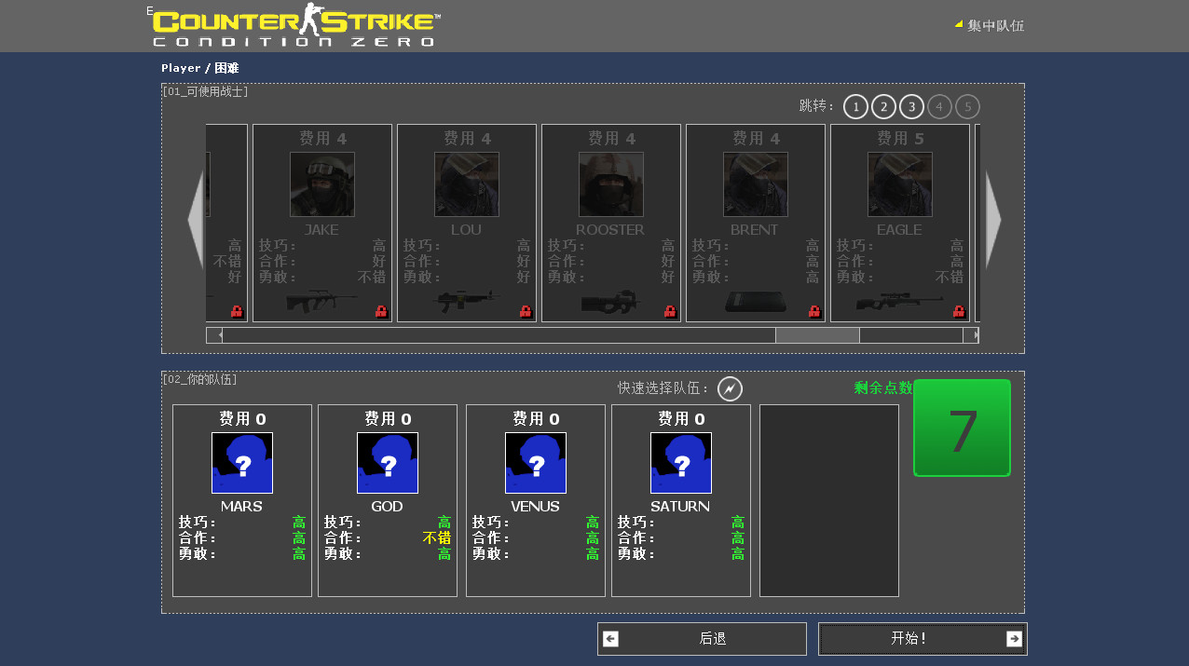Click MARS question mark portrait
This screenshot has width=1189, height=666.
point(241,462)
